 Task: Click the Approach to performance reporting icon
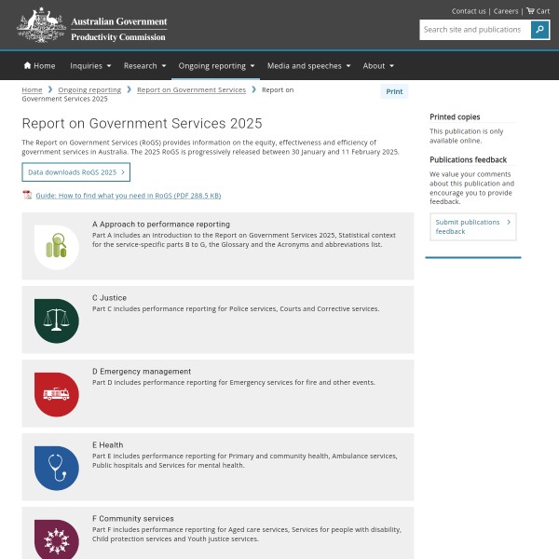(x=57, y=247)
